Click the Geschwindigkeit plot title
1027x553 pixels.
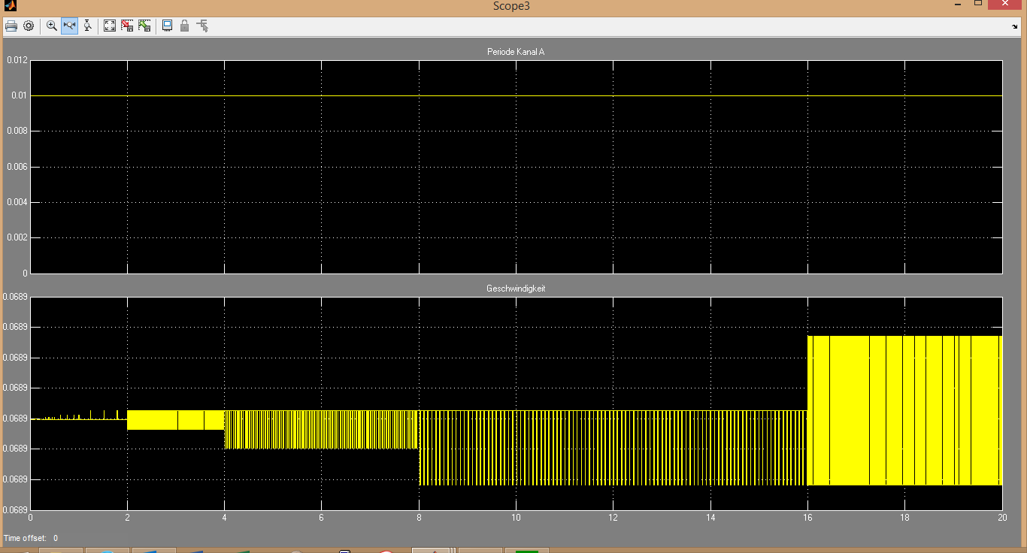tap(516, 289)
